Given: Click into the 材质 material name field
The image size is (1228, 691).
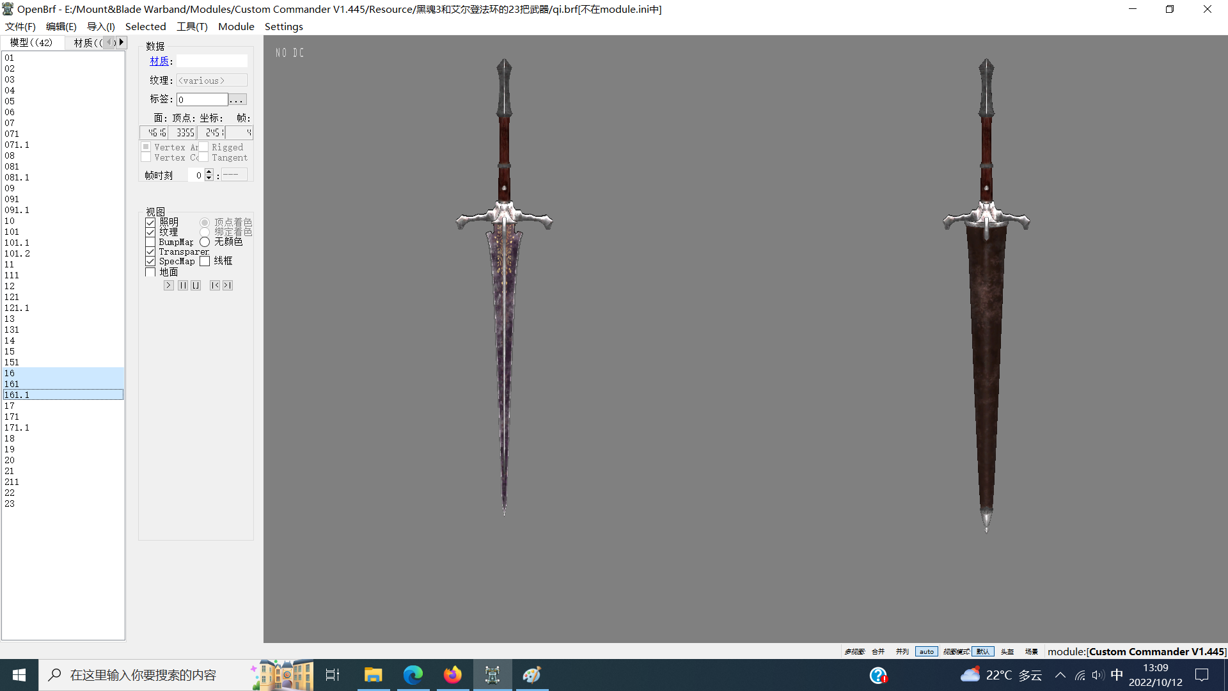Looking at the screenshot, I should pos(212,61).
